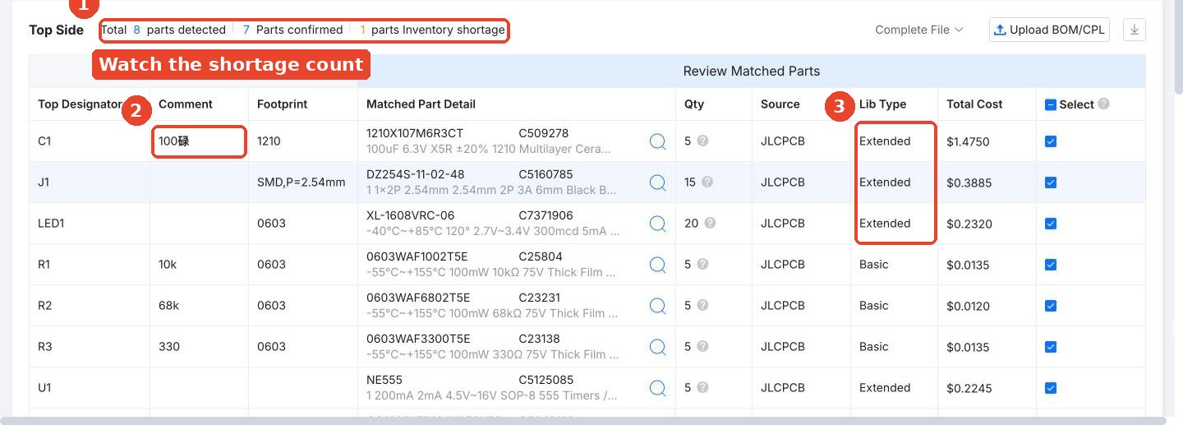Click the C1 comment field
The height and width of the screenshot is (425, 1183).
[x=199, y=141]
